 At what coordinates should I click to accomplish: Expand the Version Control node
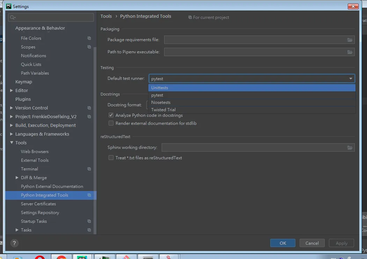pos(11,108)
